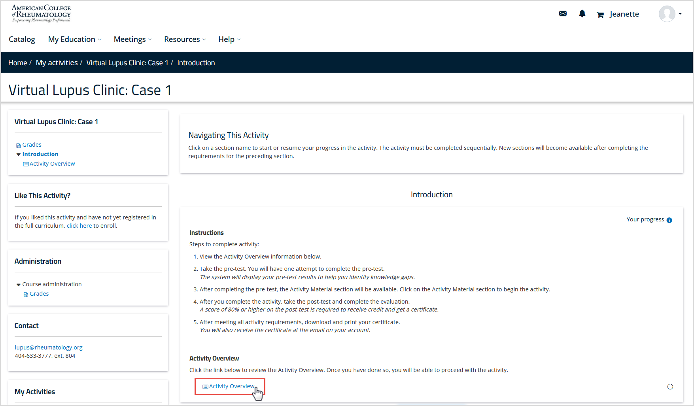The image size is (694, 406).
Task: Click the Navigating This Activity heading
Action: click(x=229, y=135)
